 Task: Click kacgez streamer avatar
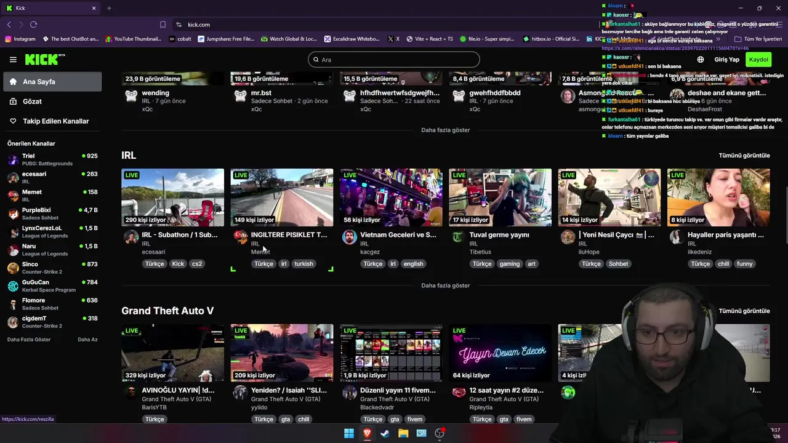tap(349, 237)
